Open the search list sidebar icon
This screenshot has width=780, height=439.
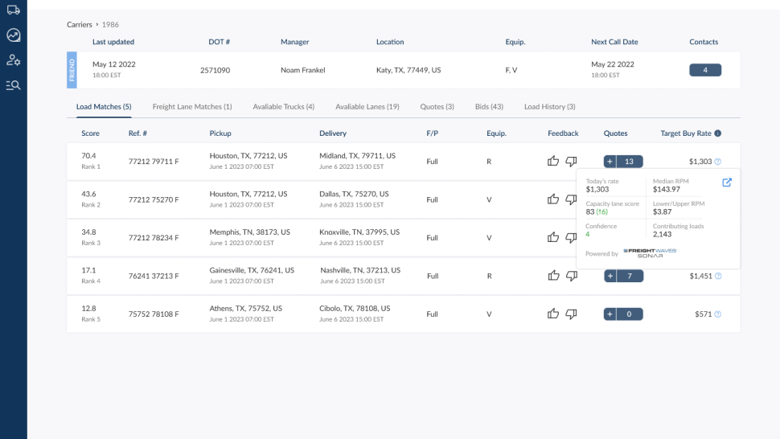click(14, 85)
